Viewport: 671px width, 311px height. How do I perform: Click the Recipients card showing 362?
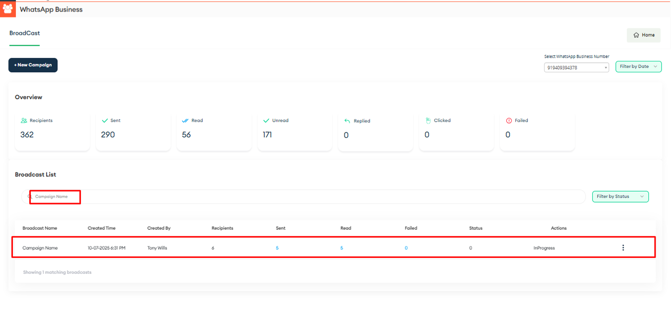pos(52,131)
